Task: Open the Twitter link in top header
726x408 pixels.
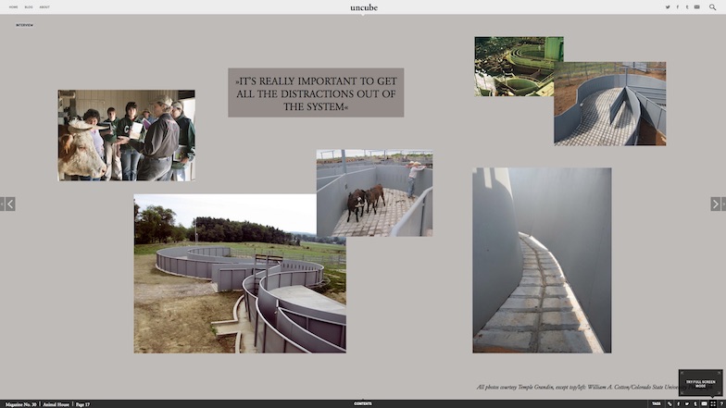Action: point(668,6)
